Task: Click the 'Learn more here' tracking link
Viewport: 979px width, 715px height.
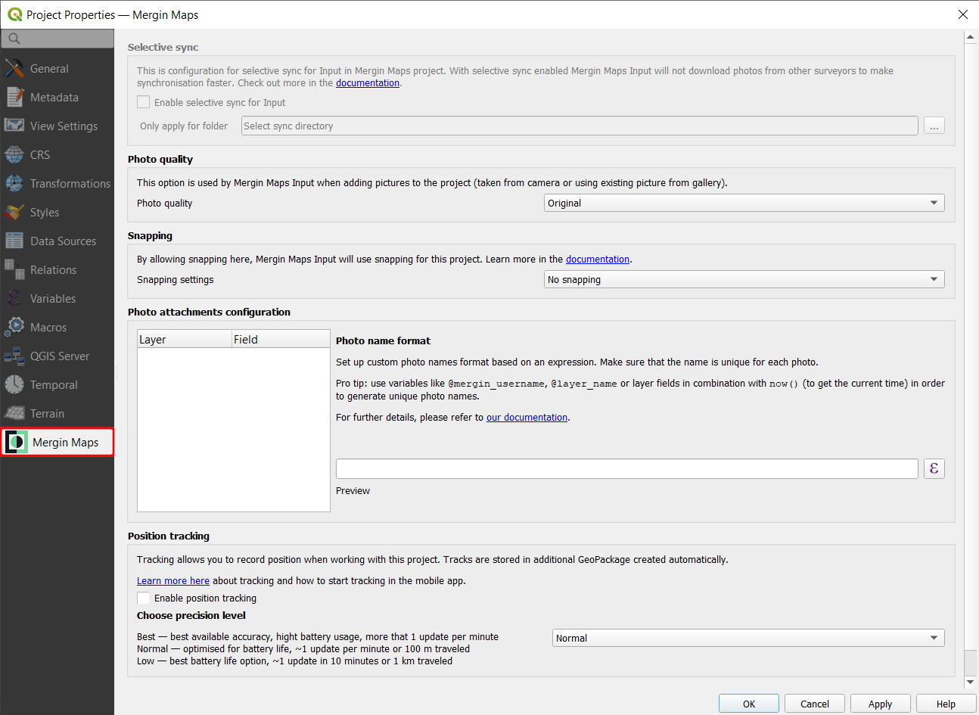Action: click(x=173, y=580)
